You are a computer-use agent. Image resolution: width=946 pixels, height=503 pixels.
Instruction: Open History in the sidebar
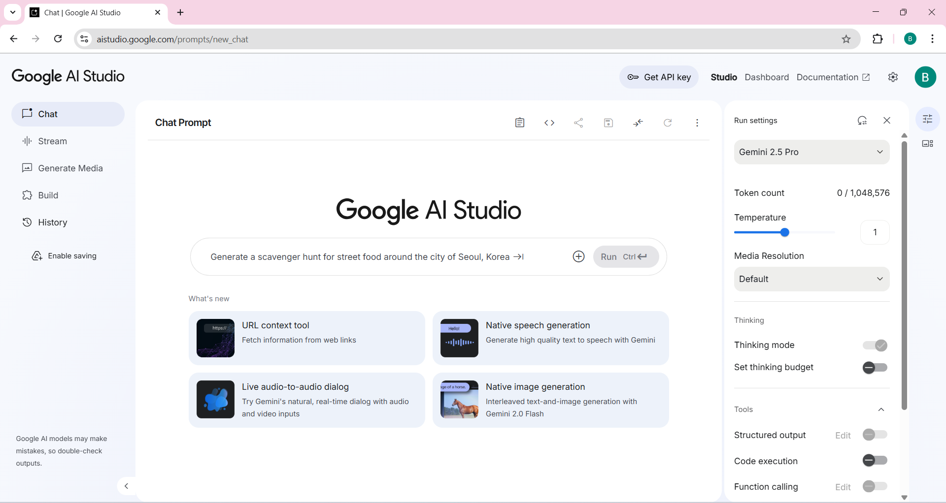68,222
